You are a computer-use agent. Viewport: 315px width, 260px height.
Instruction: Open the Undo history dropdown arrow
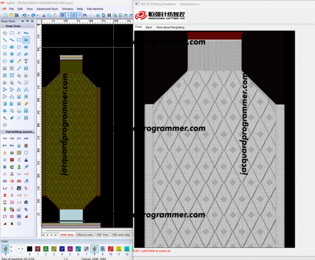coord(29,16)
